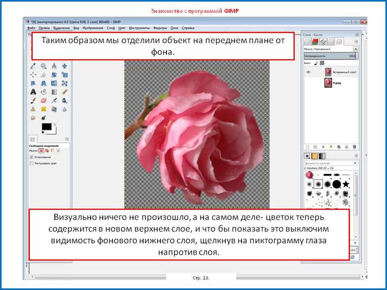The width and height of the screenshot is (387, 290).
Task: Select the Alignment tool
Action: (x=33, y=75)
